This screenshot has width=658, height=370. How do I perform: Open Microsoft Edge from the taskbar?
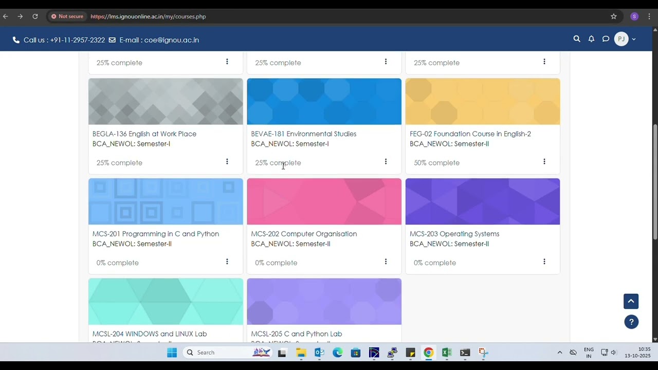point(337,353)
